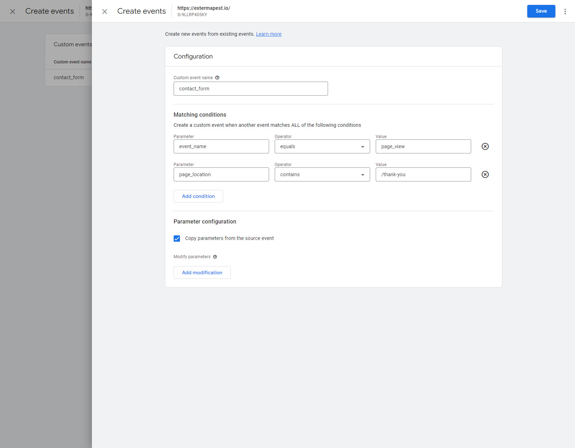This screenshot has height=448, width=575.
Task: Click Save to store the event
Action: click(541, 11)
